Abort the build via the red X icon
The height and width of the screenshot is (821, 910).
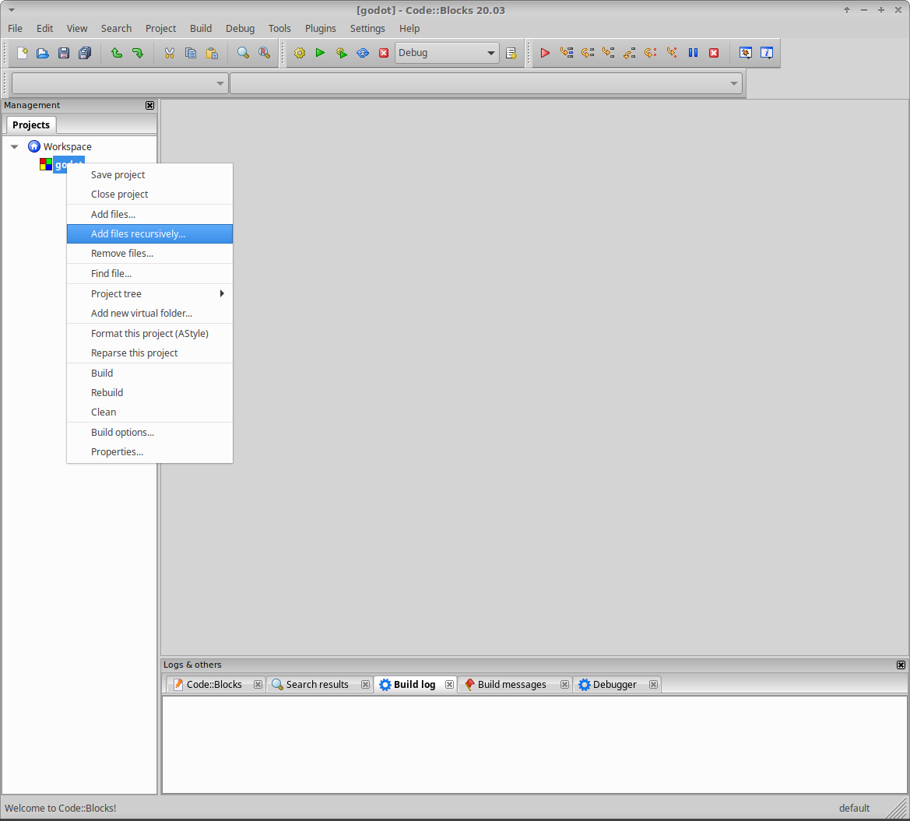tap(384, 53)
